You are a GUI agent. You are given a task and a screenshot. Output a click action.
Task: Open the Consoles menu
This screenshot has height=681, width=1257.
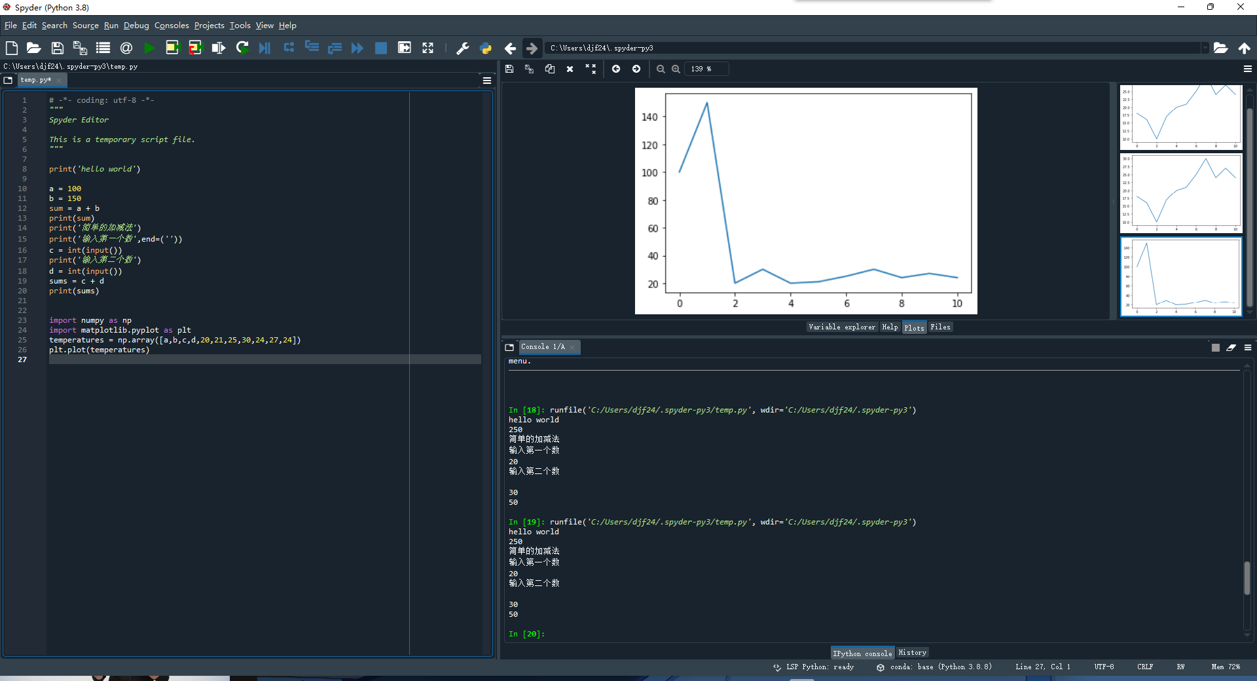point(172,26)
